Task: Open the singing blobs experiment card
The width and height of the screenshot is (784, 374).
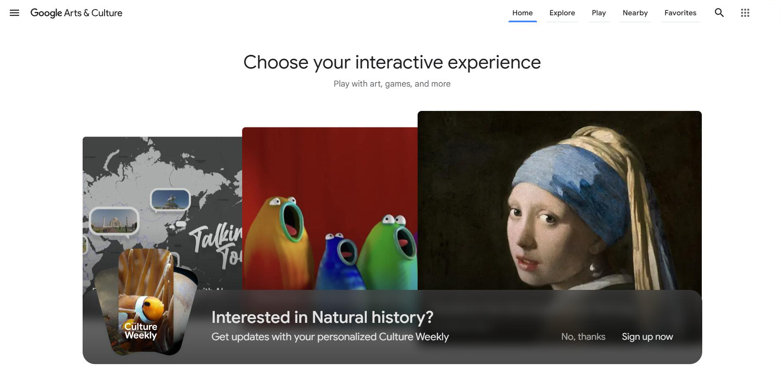Action: click(x=330, y=208)
